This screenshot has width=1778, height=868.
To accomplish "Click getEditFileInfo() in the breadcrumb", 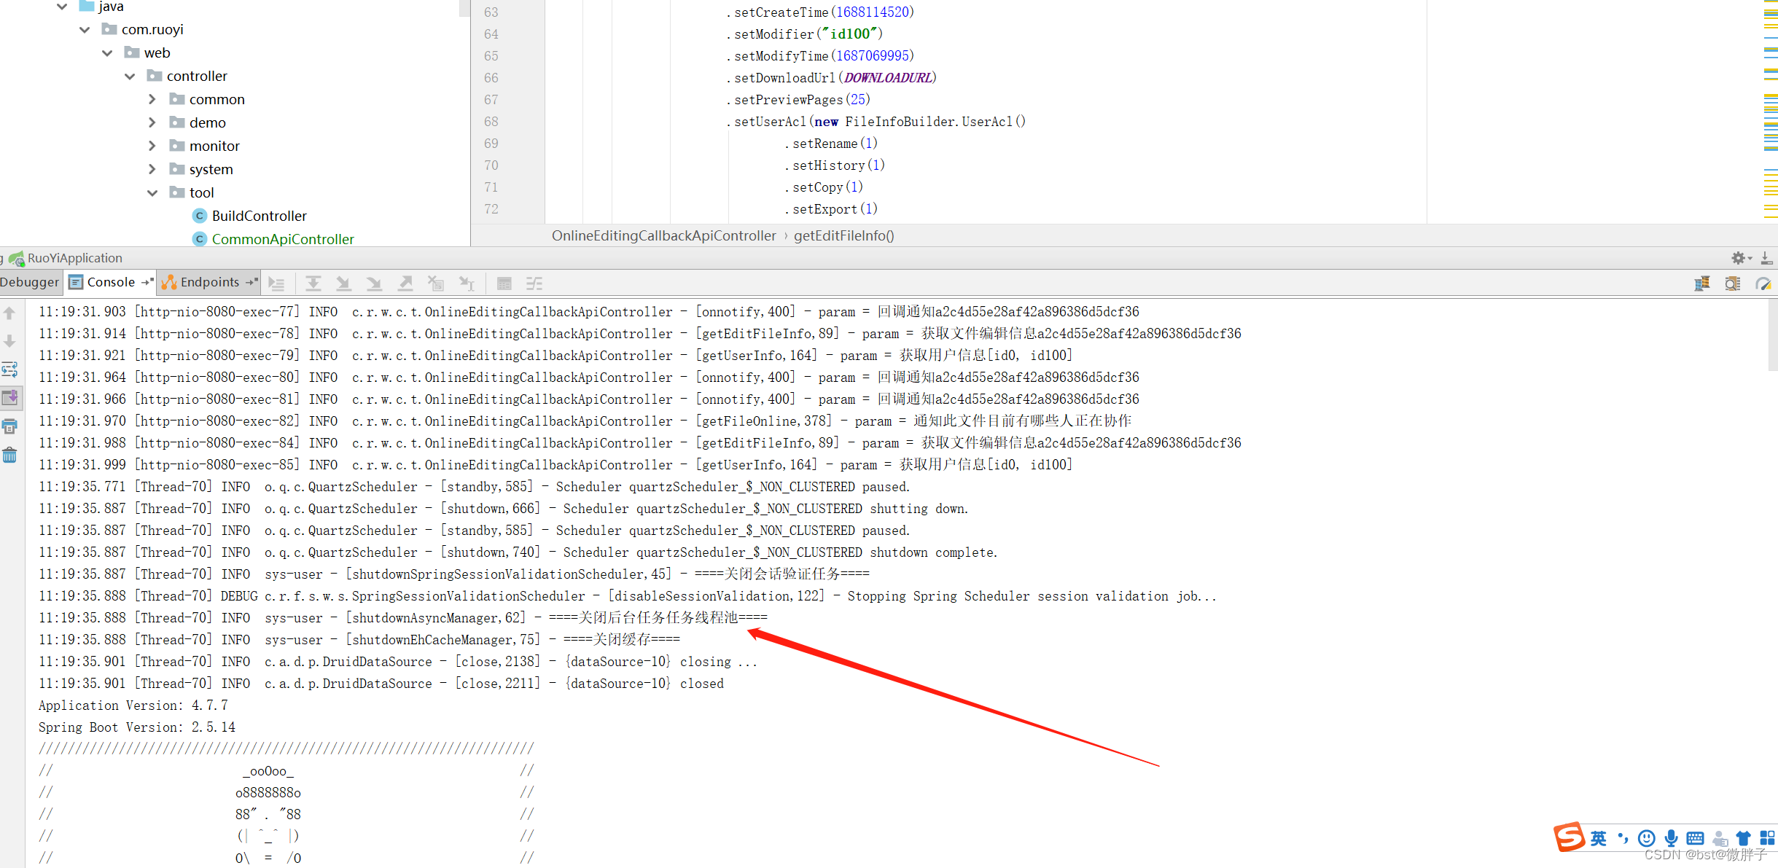I will (x=843, y=235).
